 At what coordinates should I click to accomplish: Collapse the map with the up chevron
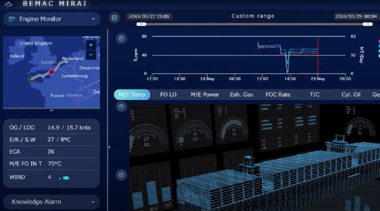pyautogui.click(x=52, y=110)
